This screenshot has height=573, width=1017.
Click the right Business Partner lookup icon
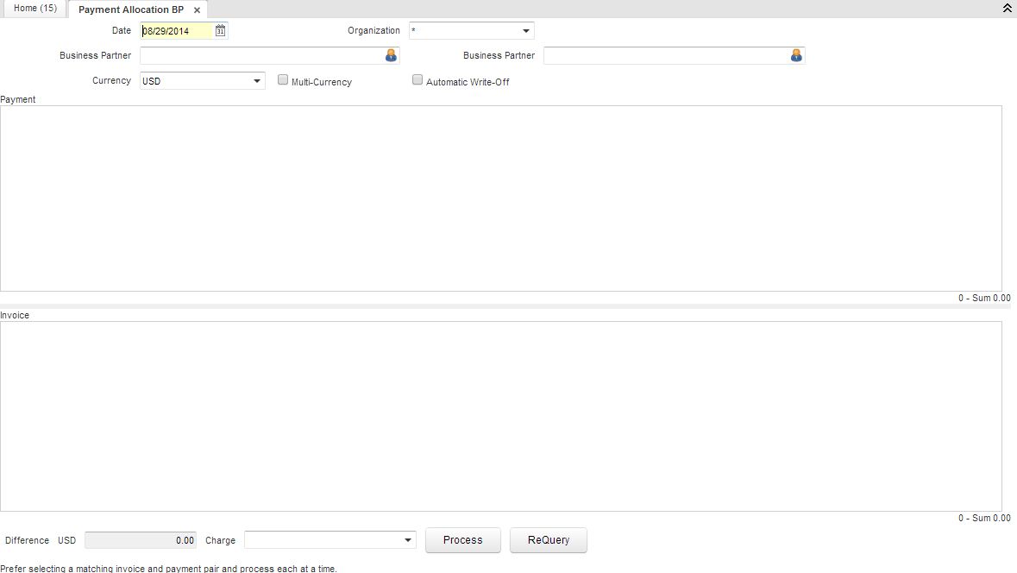coord(795,55)
